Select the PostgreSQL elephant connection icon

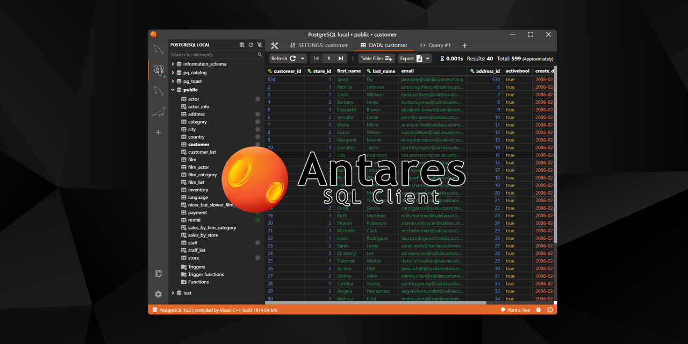159,70
